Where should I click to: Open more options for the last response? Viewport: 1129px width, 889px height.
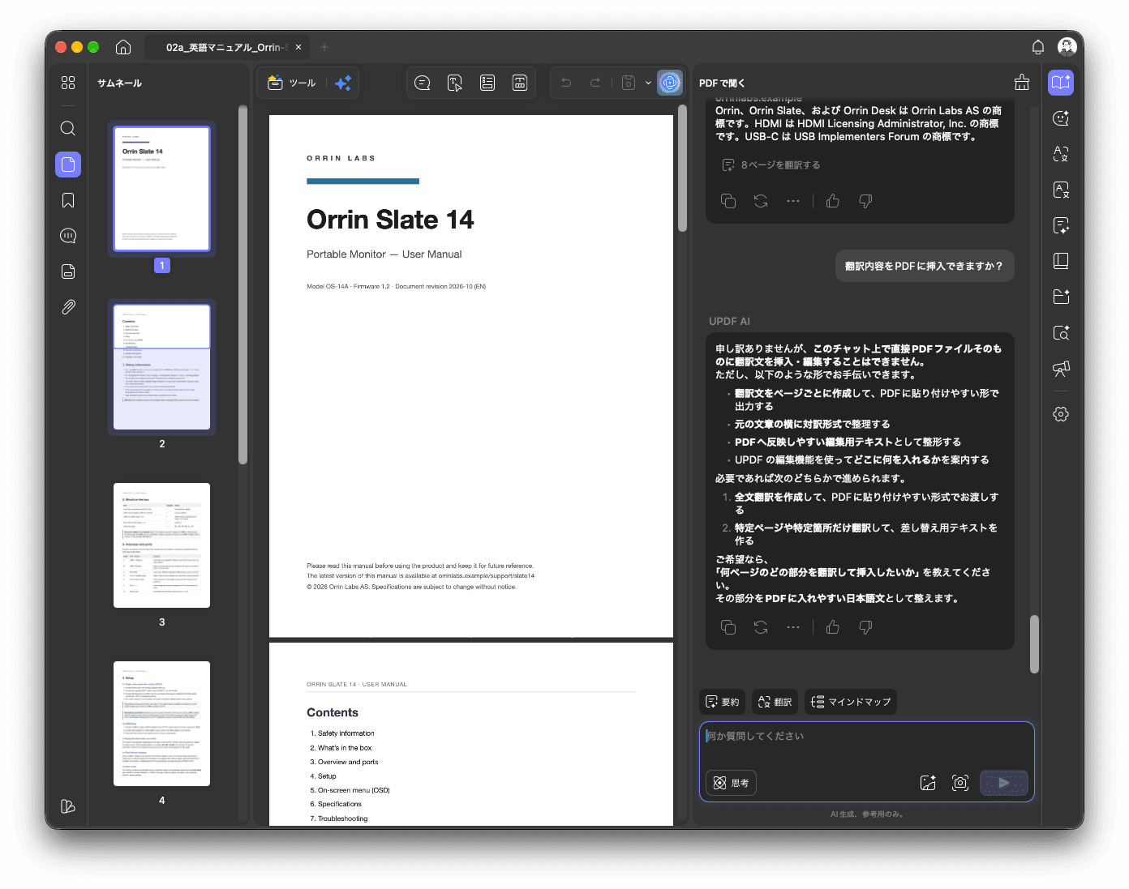coord(793,627)
